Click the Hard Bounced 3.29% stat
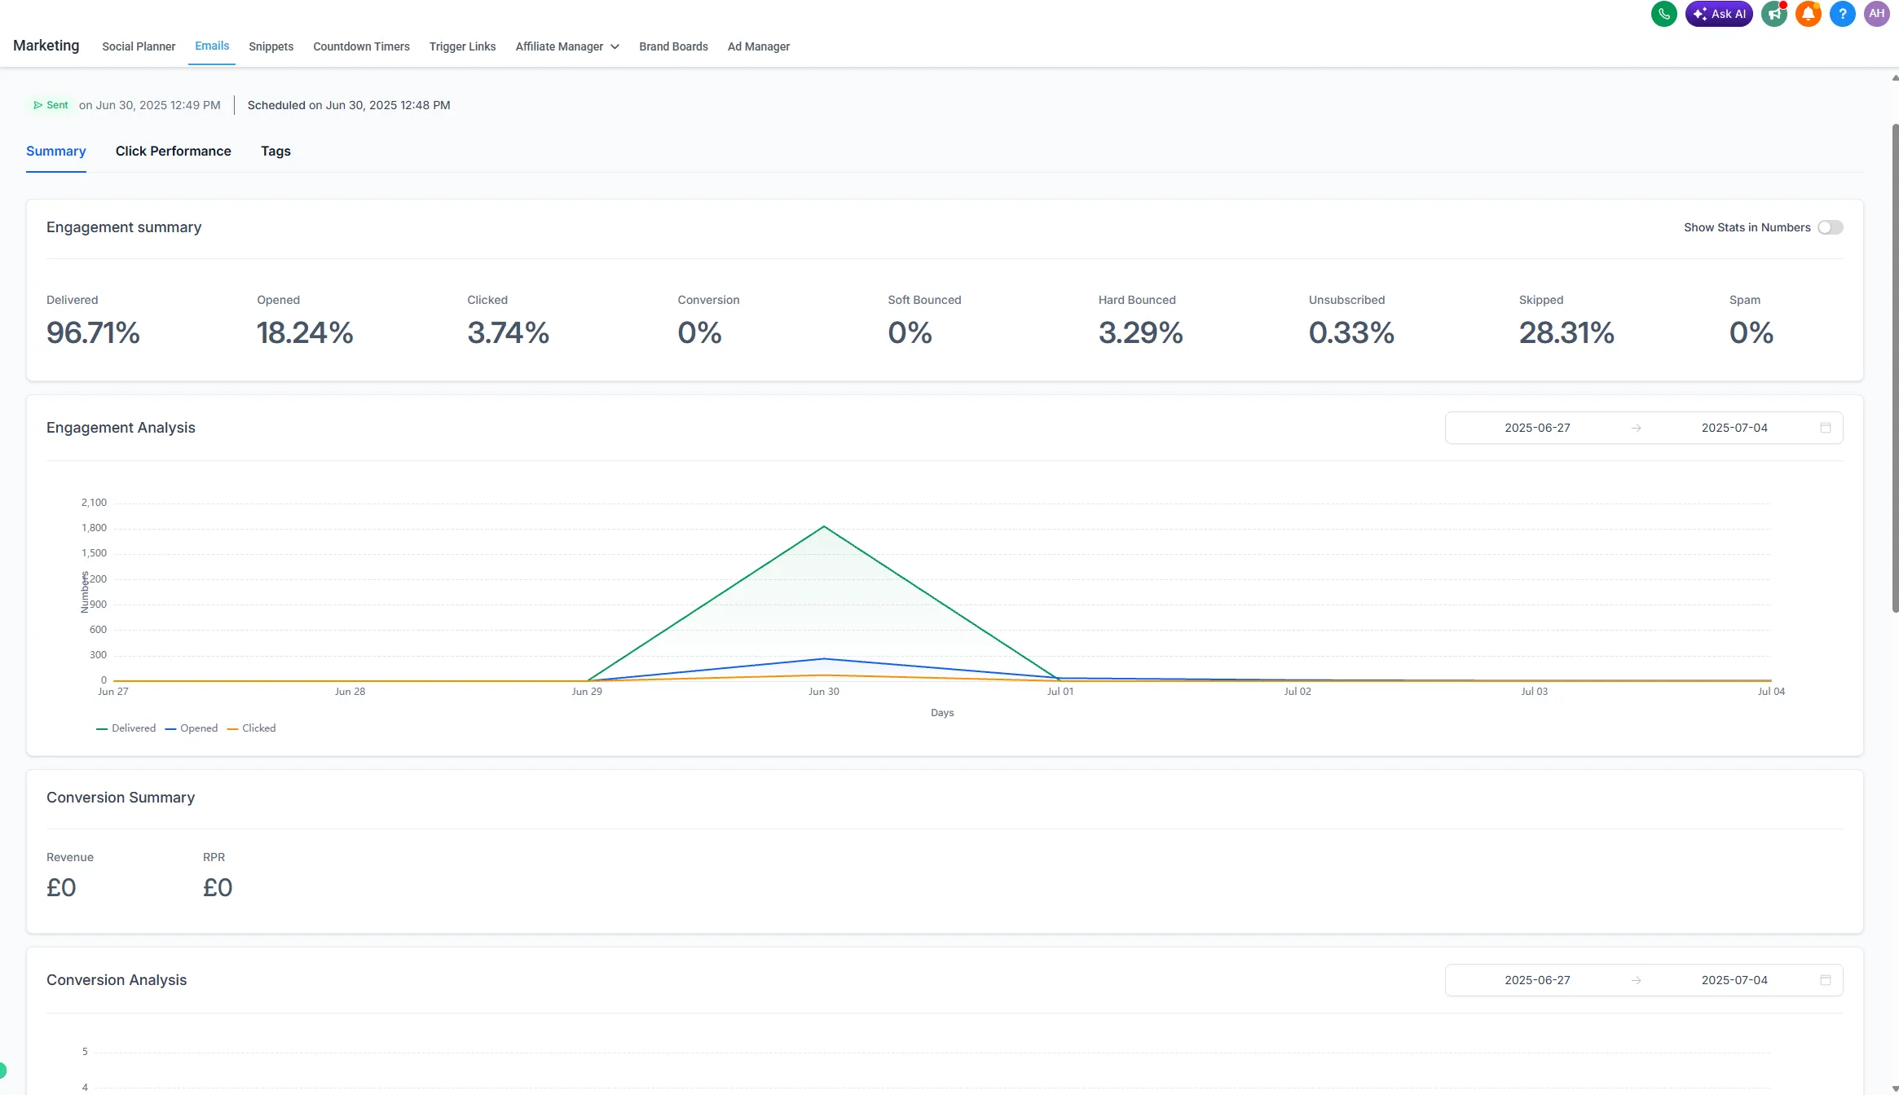 (1140, 332)
